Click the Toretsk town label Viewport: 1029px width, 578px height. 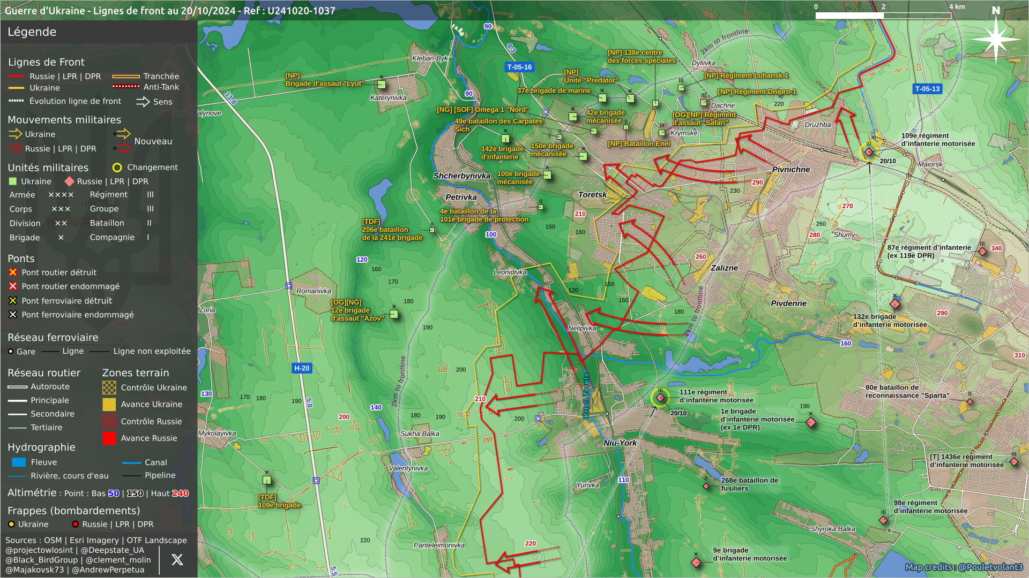pyautogui.click(x=592, y=195)
